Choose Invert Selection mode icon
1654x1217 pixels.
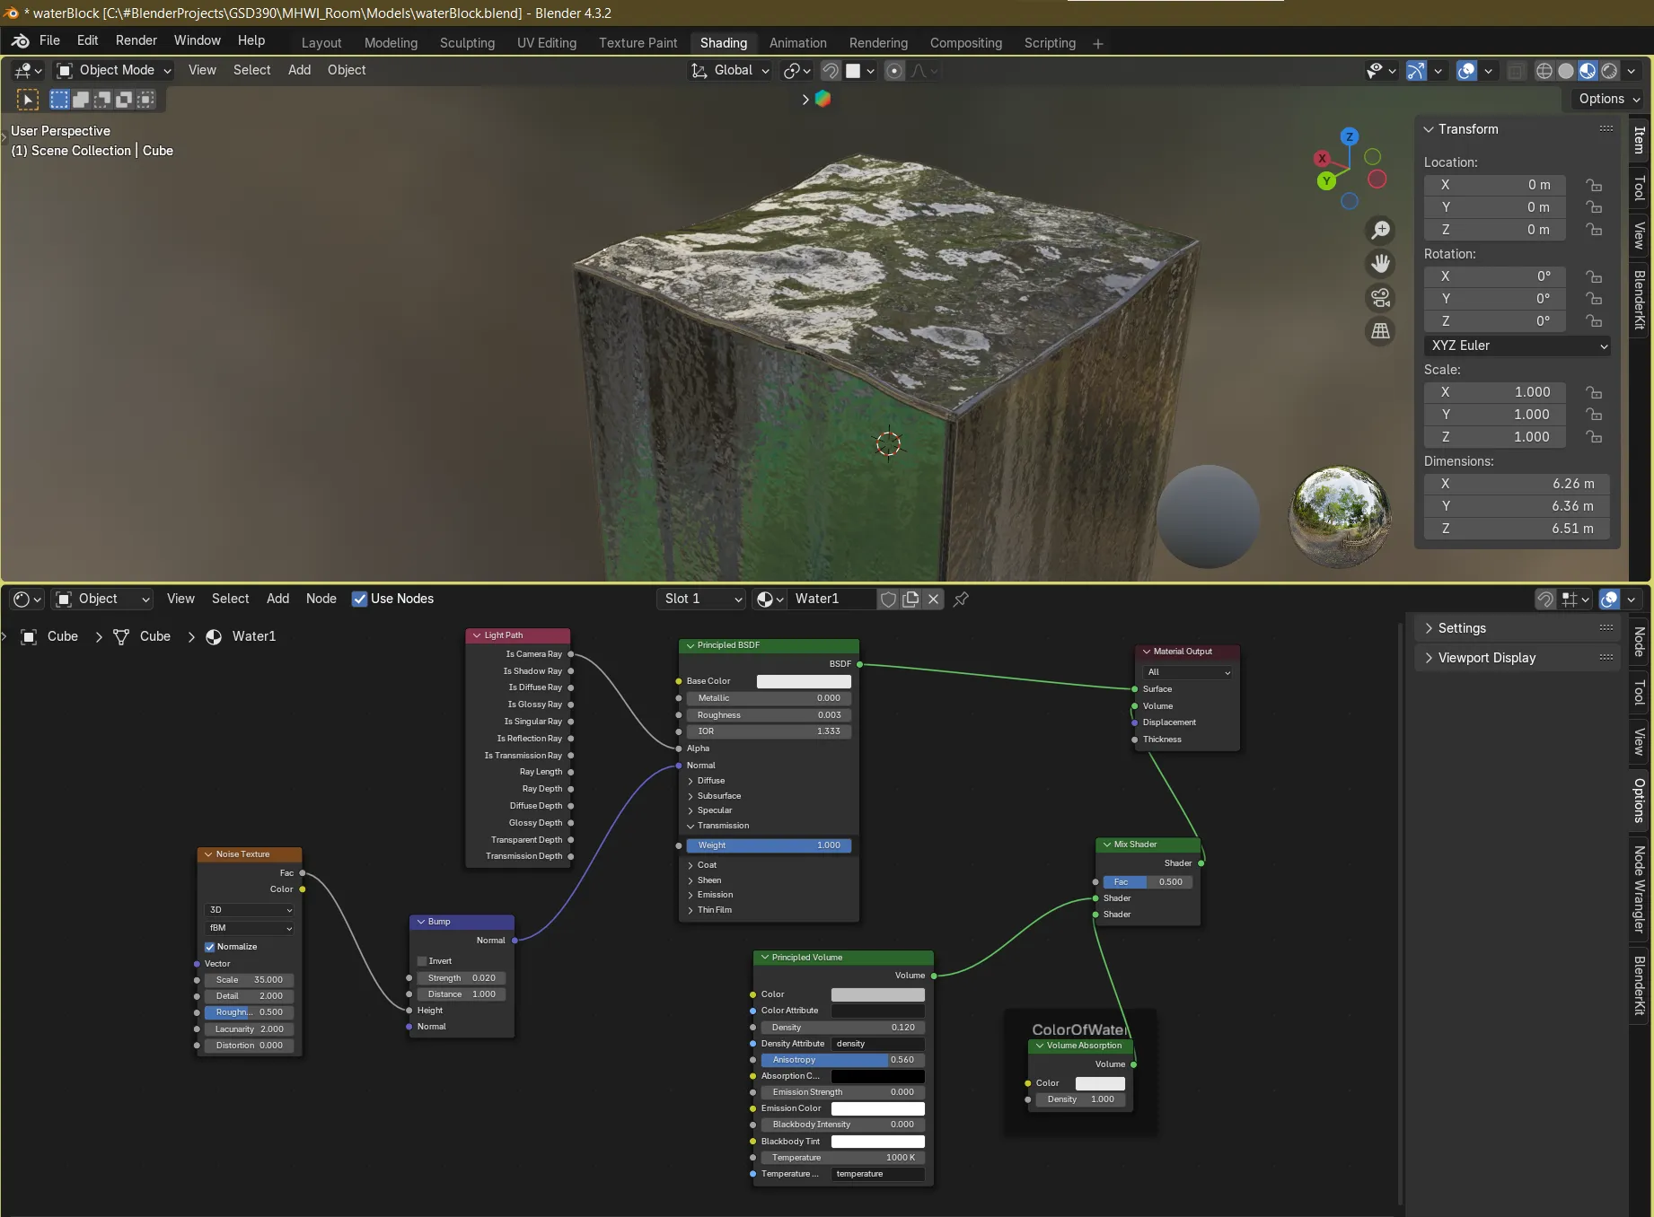[x=124, y=100]
